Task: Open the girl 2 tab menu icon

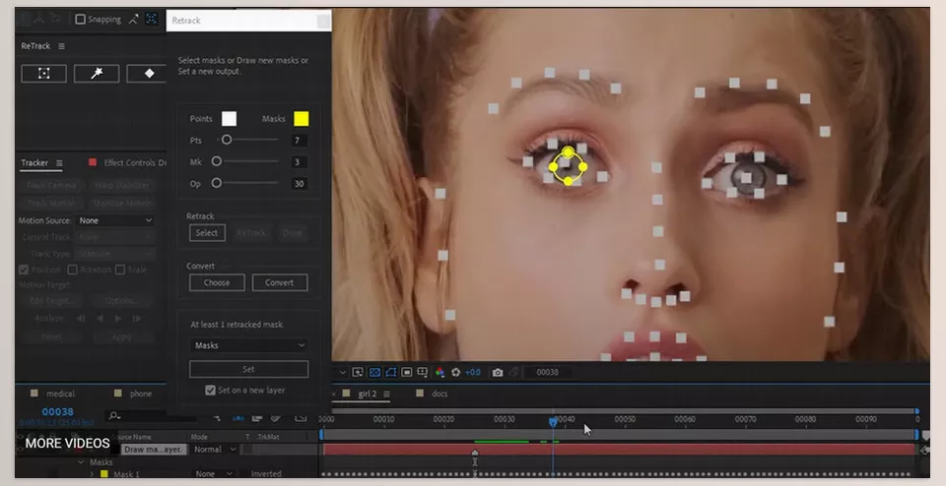Action: tap(386, 394)
